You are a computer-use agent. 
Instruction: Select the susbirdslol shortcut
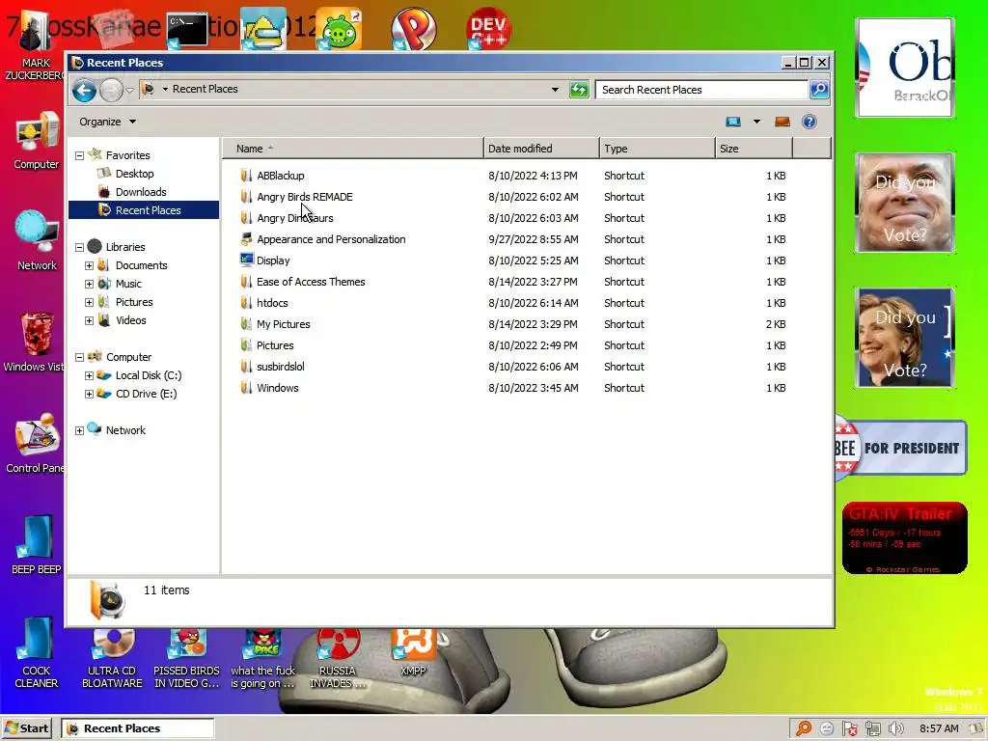281,367
